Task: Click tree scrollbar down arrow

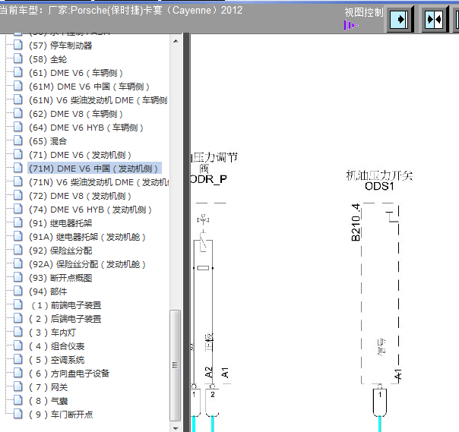Action: click(x=176, y=428)
